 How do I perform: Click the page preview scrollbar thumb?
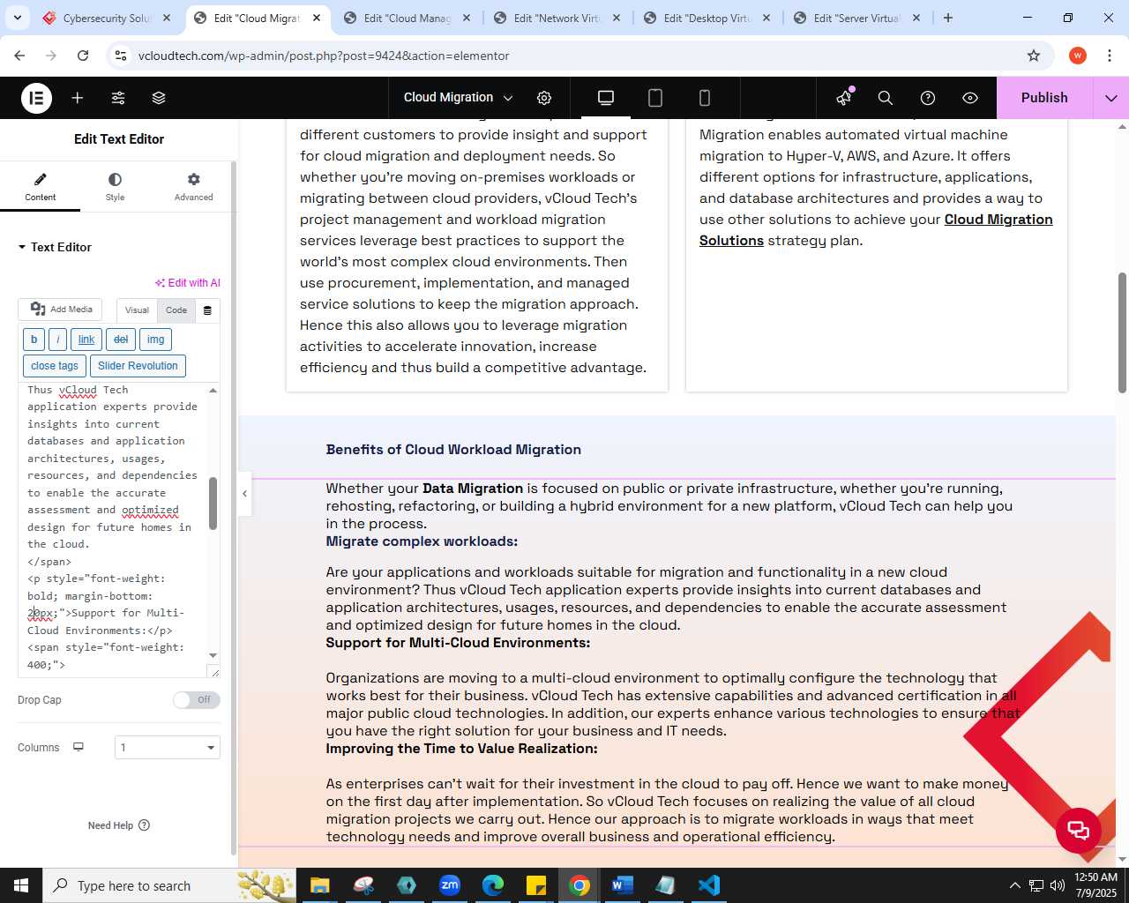[1122, 332]
